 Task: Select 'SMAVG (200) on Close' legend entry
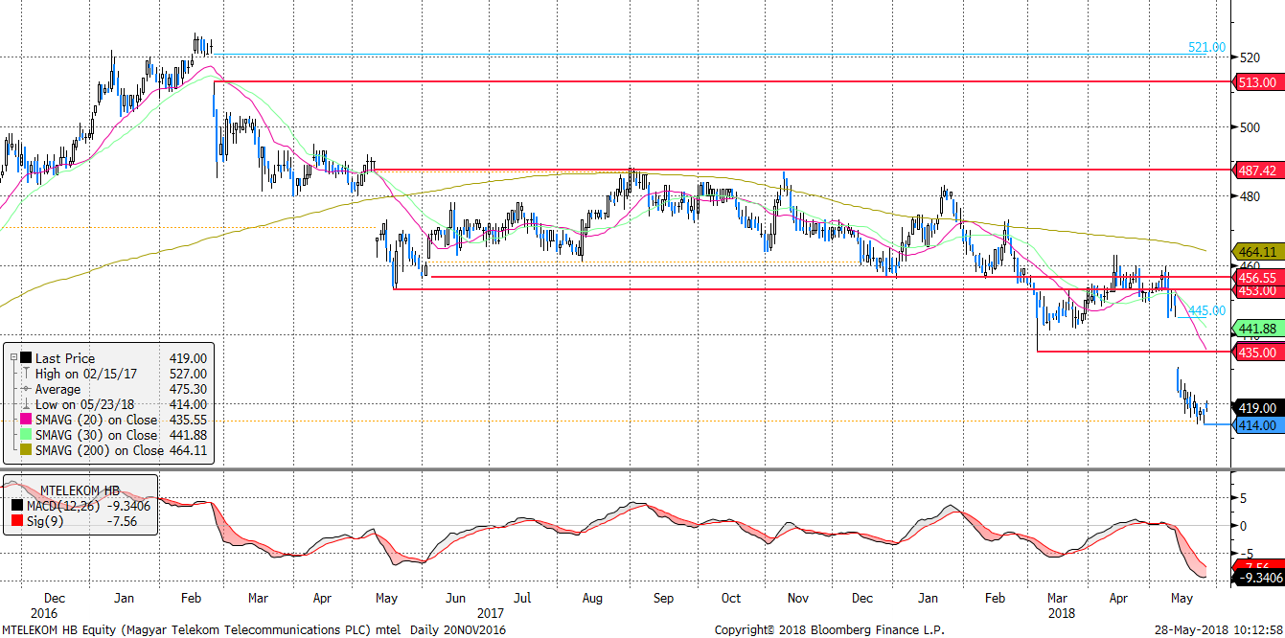[x=100, y=450]
